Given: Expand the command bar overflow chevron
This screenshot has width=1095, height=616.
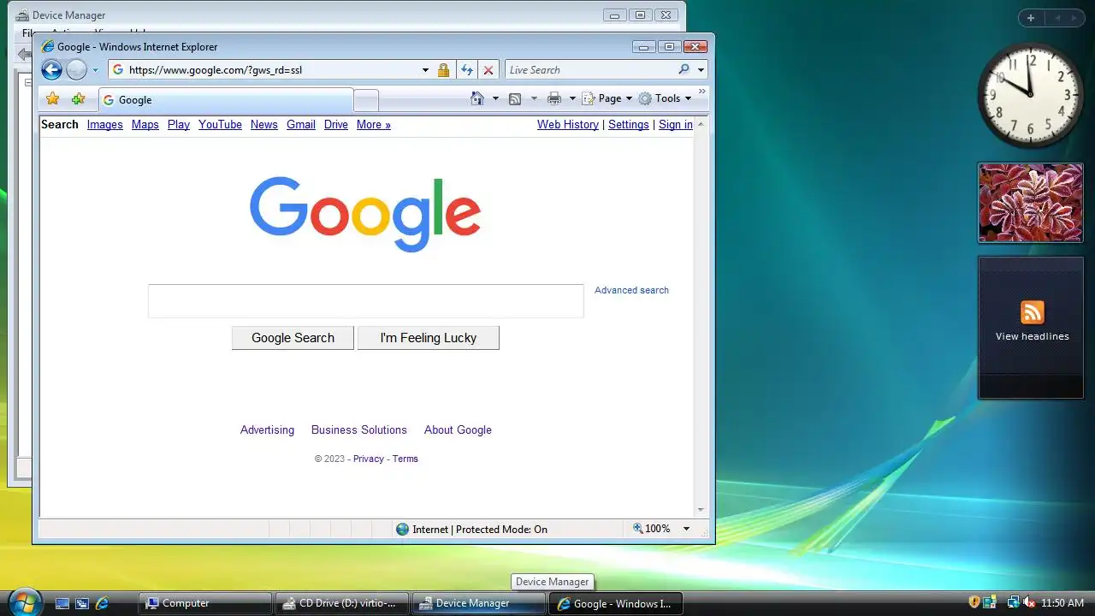Looking at the screenshot, I should 702,91.
